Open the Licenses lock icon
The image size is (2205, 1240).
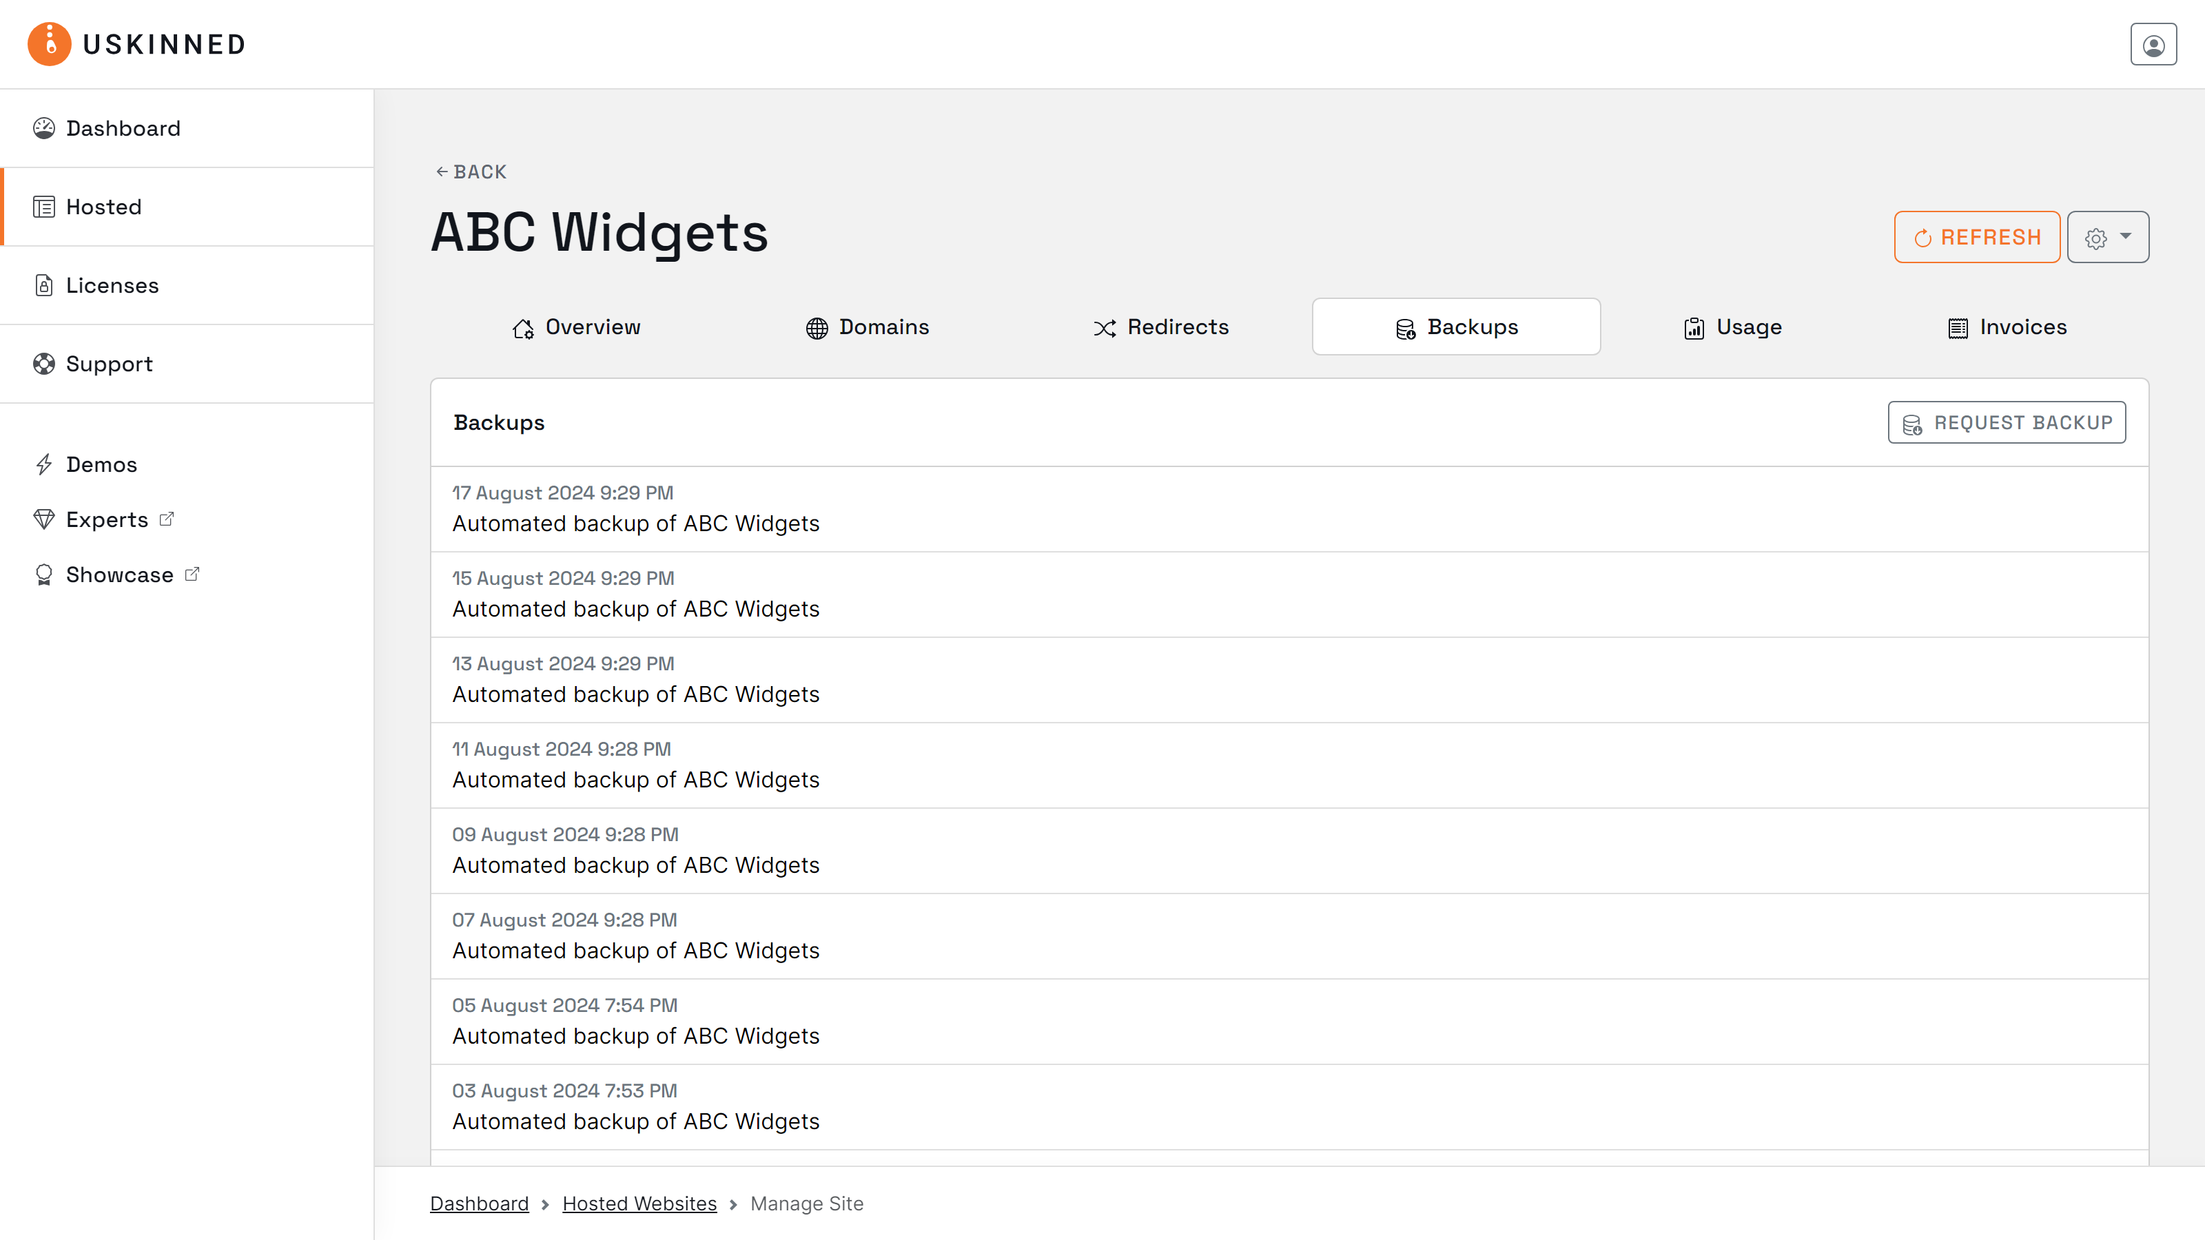[x=43, y=285]
